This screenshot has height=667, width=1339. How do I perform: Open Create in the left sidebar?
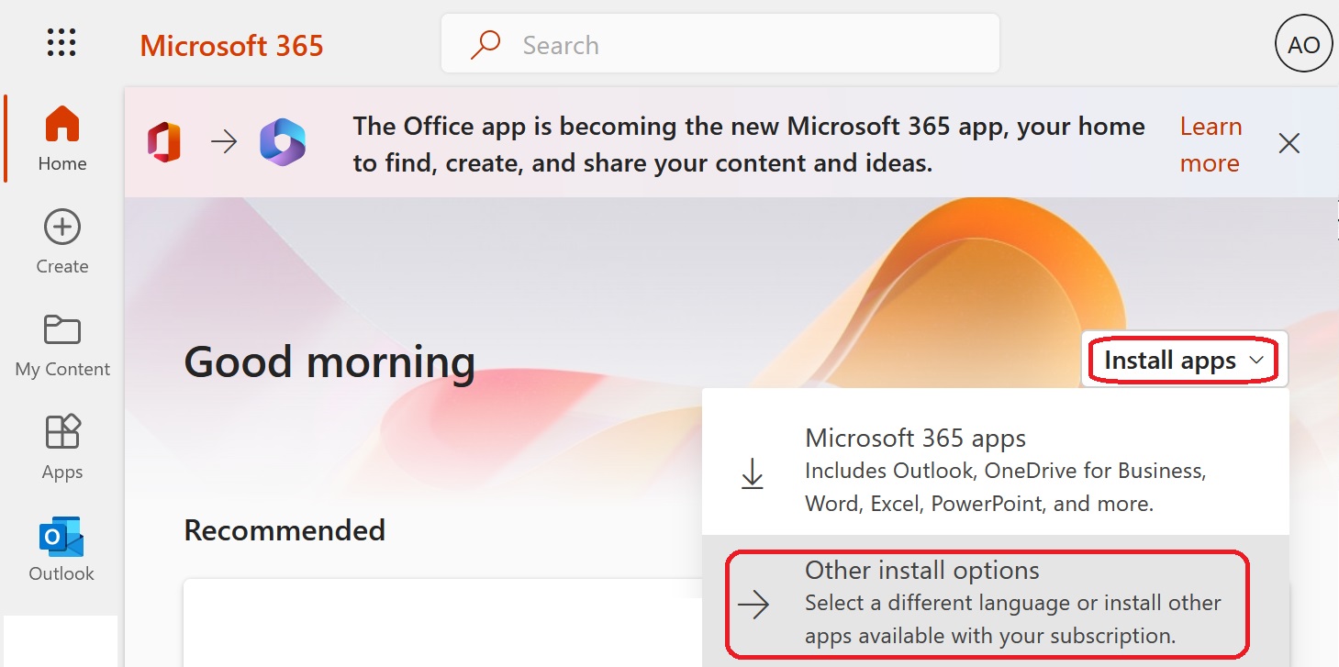(62, 242)
